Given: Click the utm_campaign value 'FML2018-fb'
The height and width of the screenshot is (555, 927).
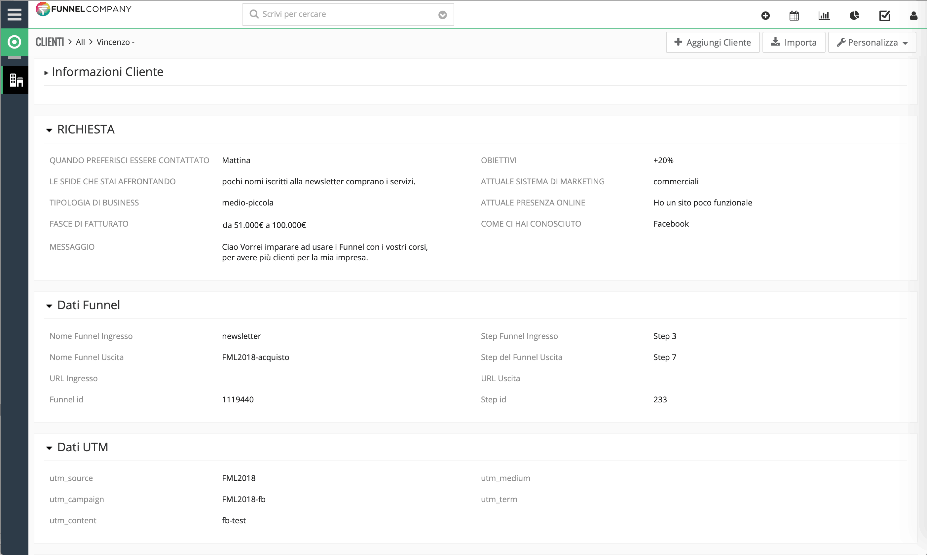Looking at the screenshot, I should click(x=244, y=499).
